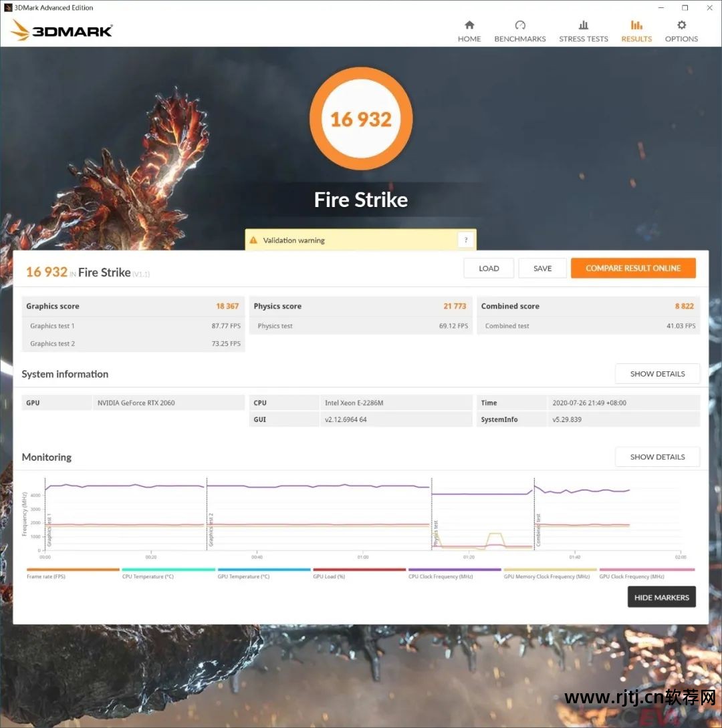Click the orange results chart icon
Image resolution: width=722 pixels, height=728 pixels.
click(x=636, y=25)
